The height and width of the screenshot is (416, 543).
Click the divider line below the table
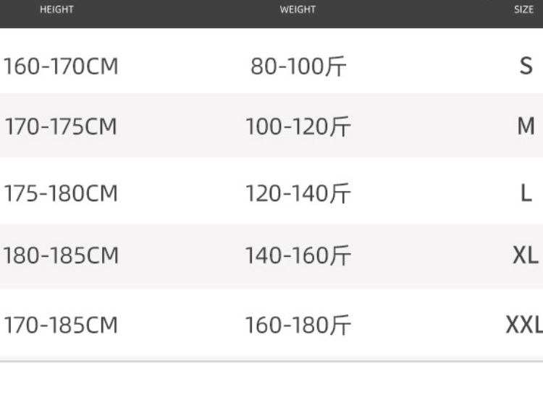271,360
